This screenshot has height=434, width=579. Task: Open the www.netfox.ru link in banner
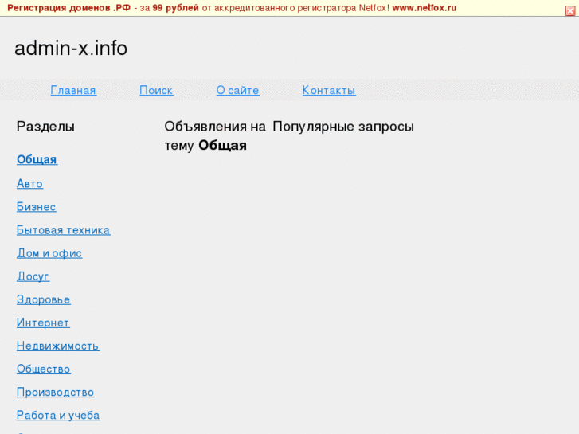coord(424,8)
